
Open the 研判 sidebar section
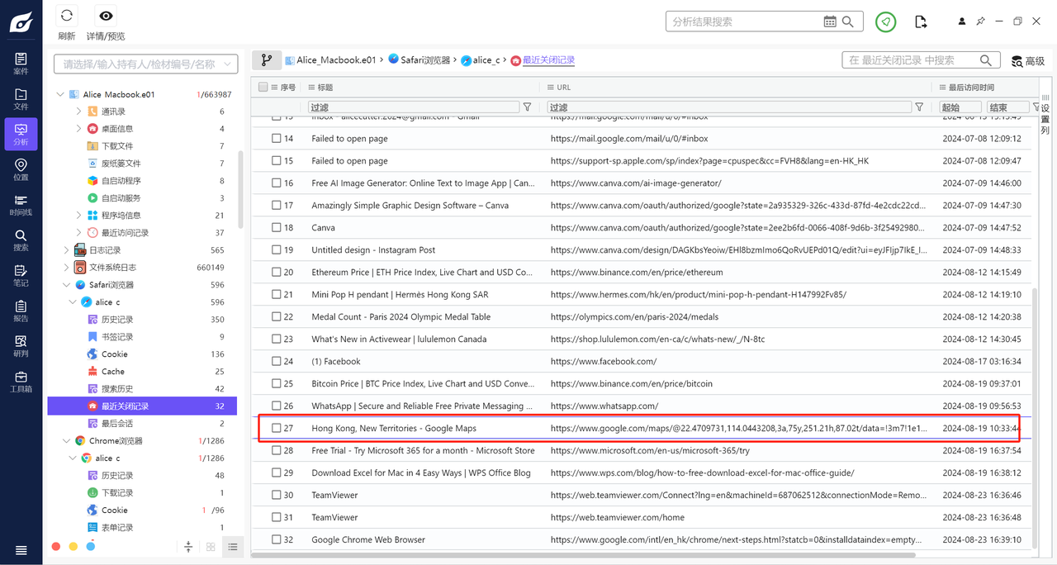(21, 347)
